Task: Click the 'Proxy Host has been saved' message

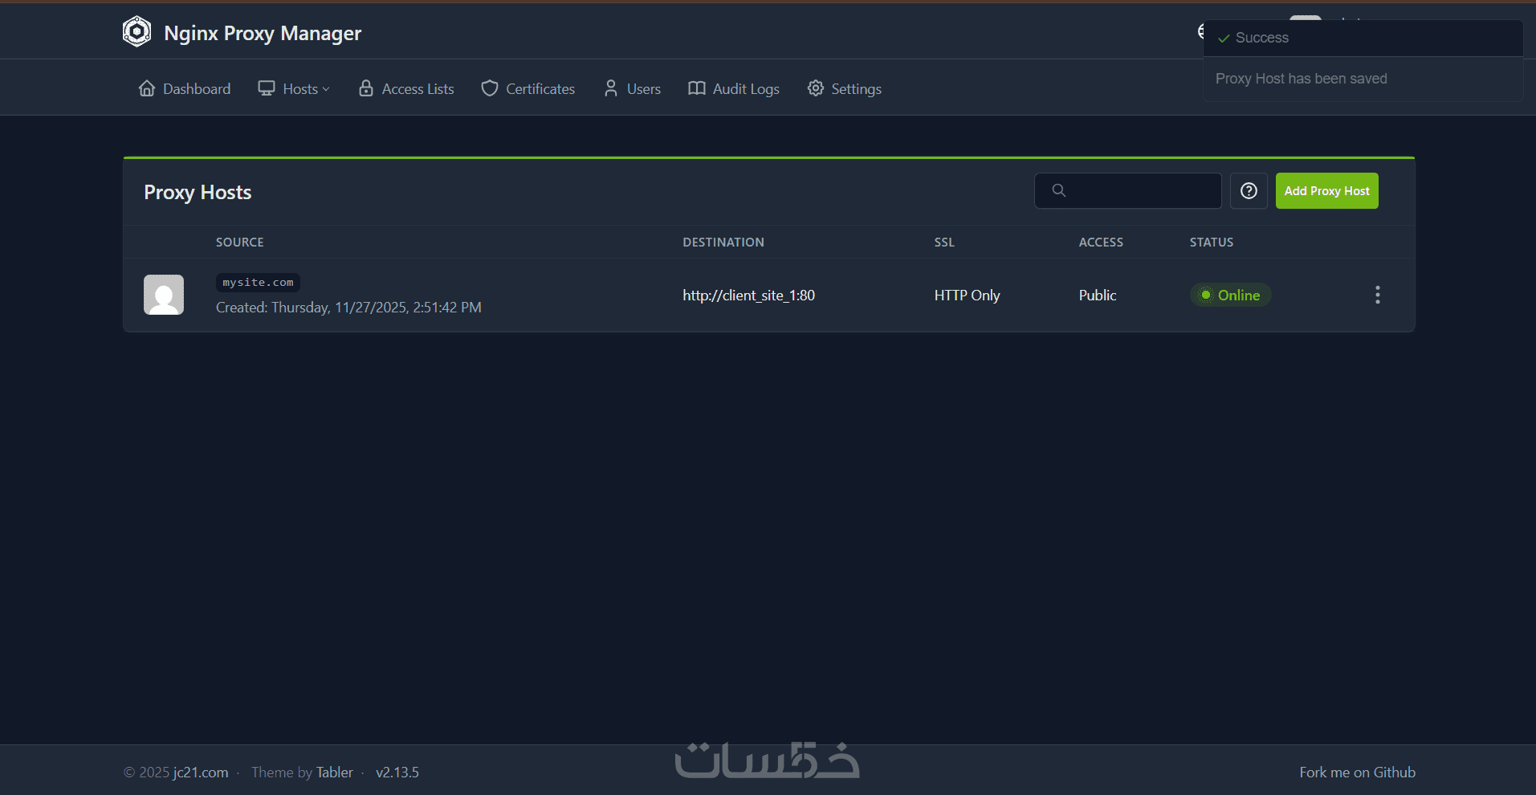Action: [x=1302, y=79]
